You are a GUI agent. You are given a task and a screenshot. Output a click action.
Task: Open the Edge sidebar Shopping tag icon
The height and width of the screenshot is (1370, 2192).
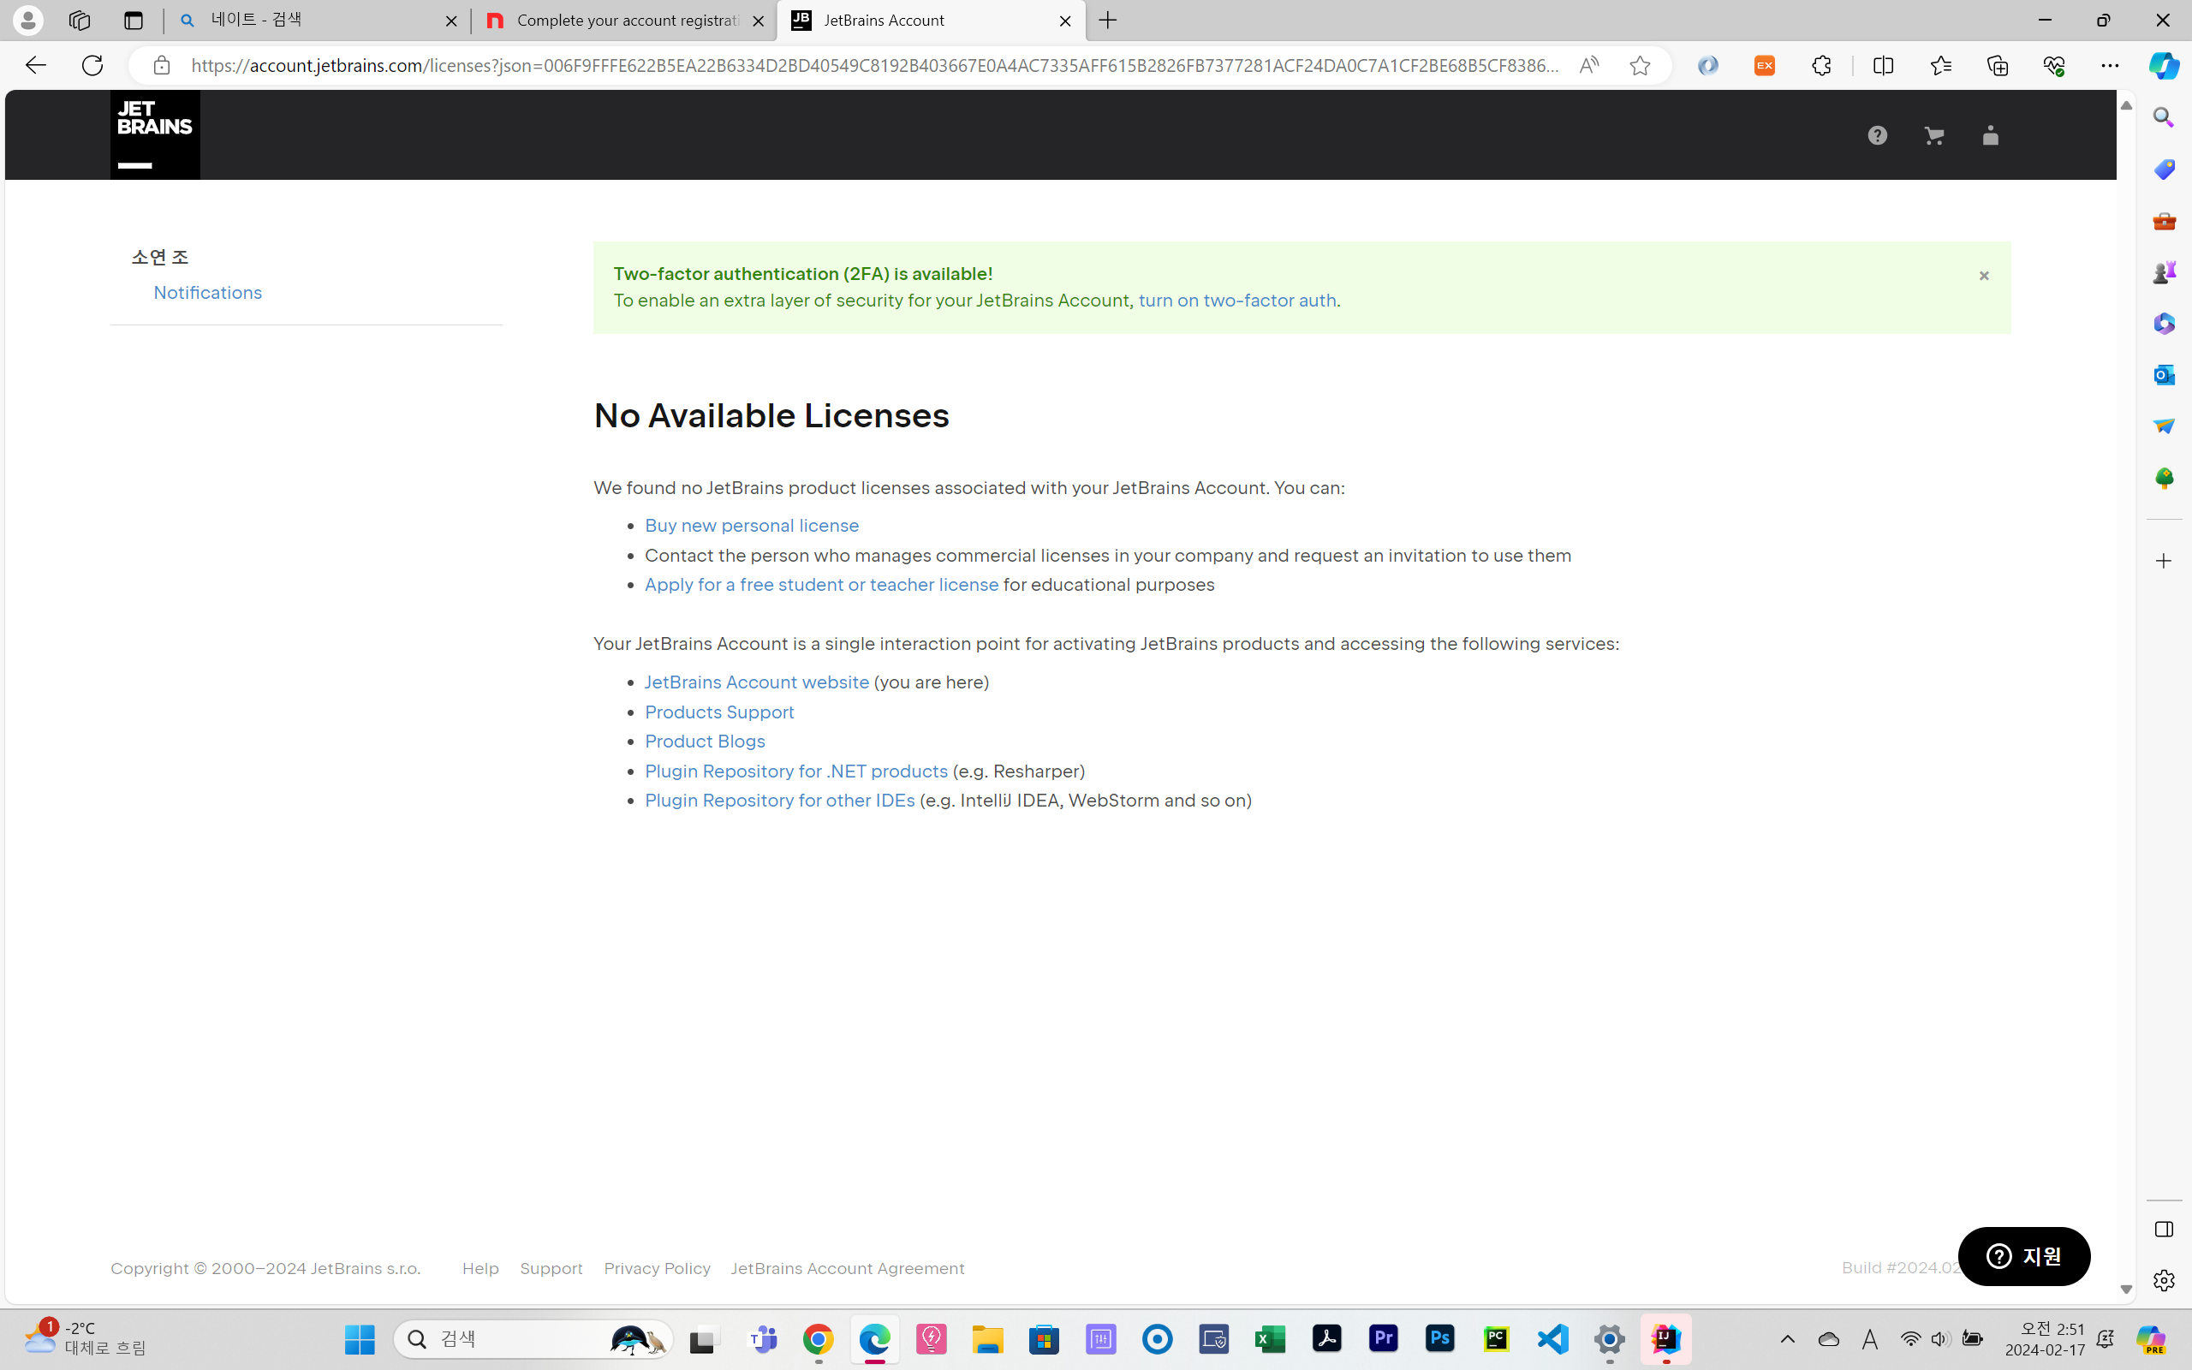tap(2164, 170)
